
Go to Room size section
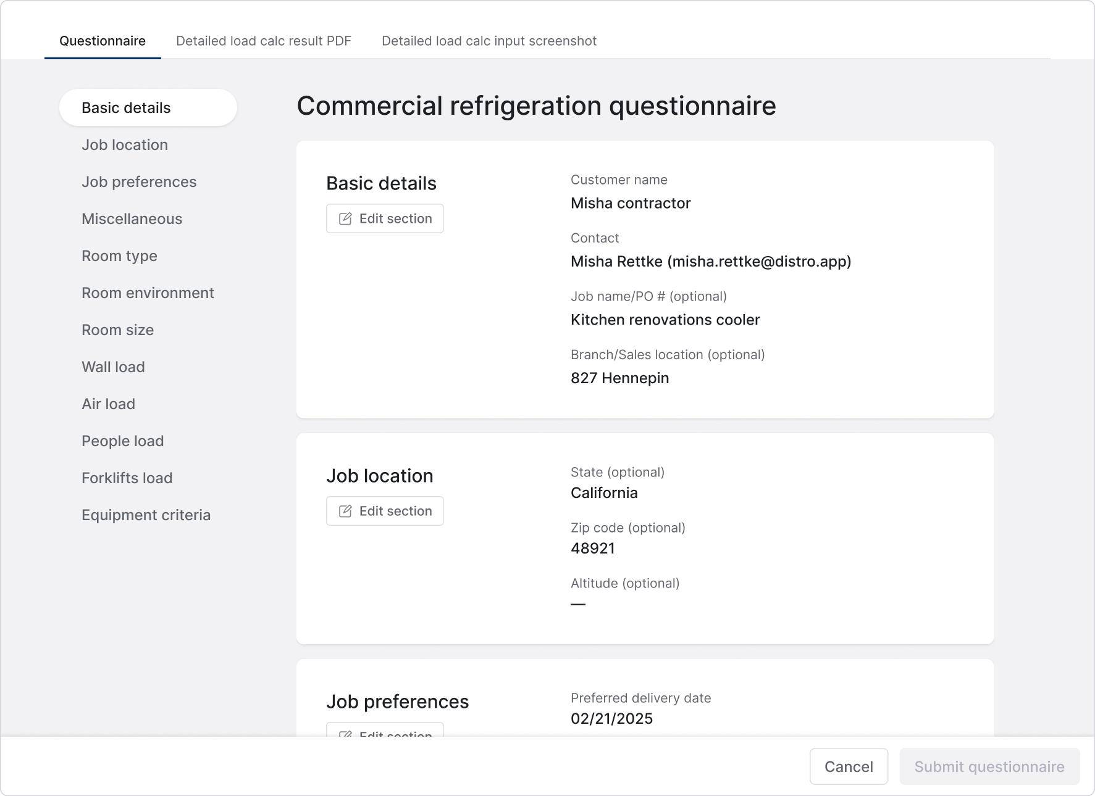(x=118, y=330)
